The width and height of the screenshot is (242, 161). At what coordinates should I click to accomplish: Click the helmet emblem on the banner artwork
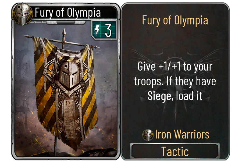tap(69, 75)
